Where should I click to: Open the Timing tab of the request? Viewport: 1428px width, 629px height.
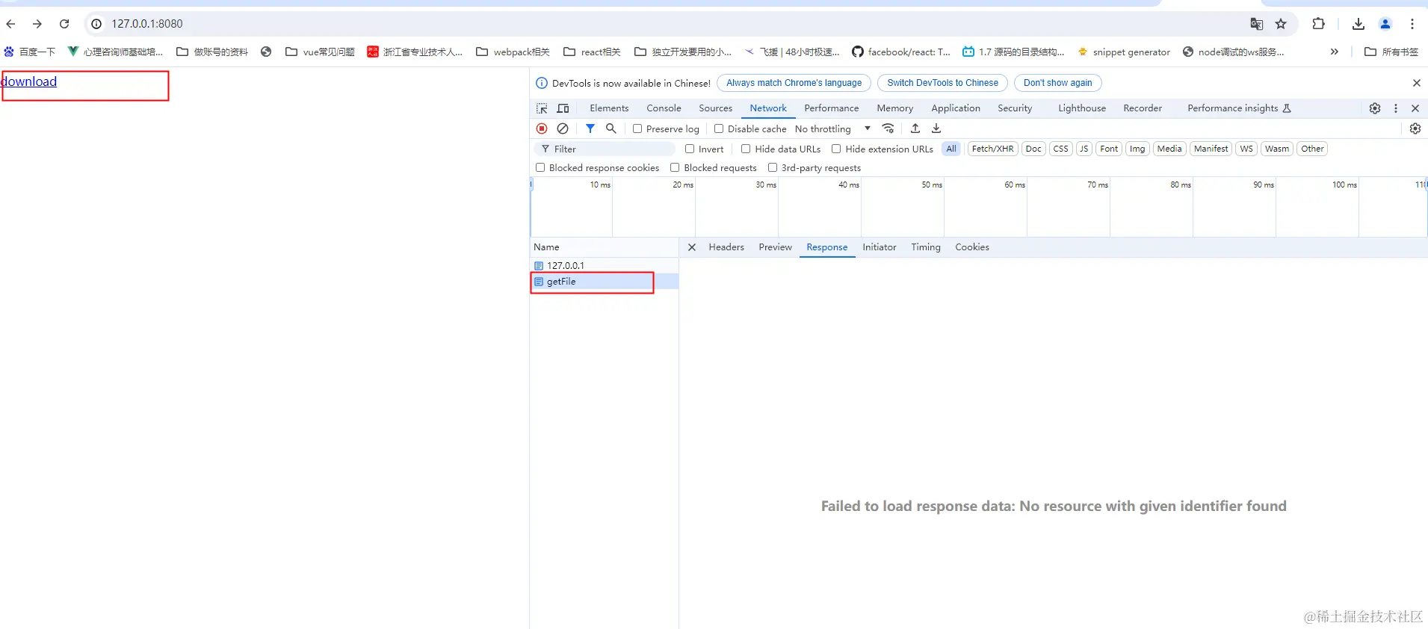tap(926, 247)
